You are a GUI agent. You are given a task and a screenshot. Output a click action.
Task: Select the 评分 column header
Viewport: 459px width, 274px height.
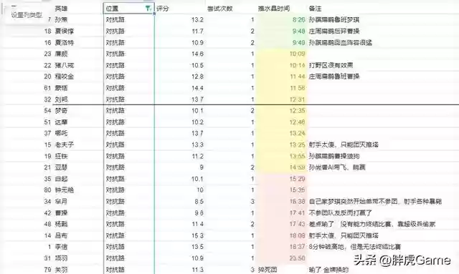pos(163,9)
